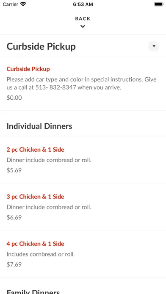Screen dimensions: 166x294
Task: Select 3 pc Chicken & 1 Side
Action: coord(35,197)
